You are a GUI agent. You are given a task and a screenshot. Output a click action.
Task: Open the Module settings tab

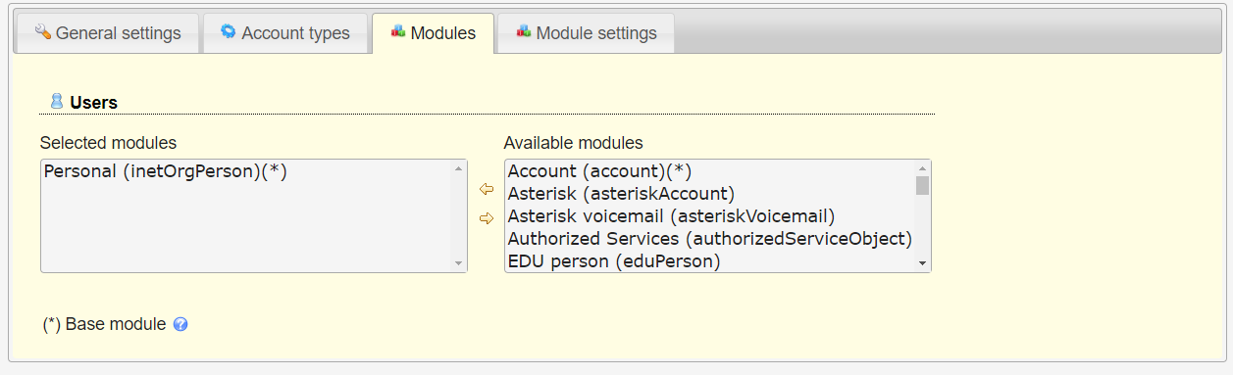tap(587, 33)
